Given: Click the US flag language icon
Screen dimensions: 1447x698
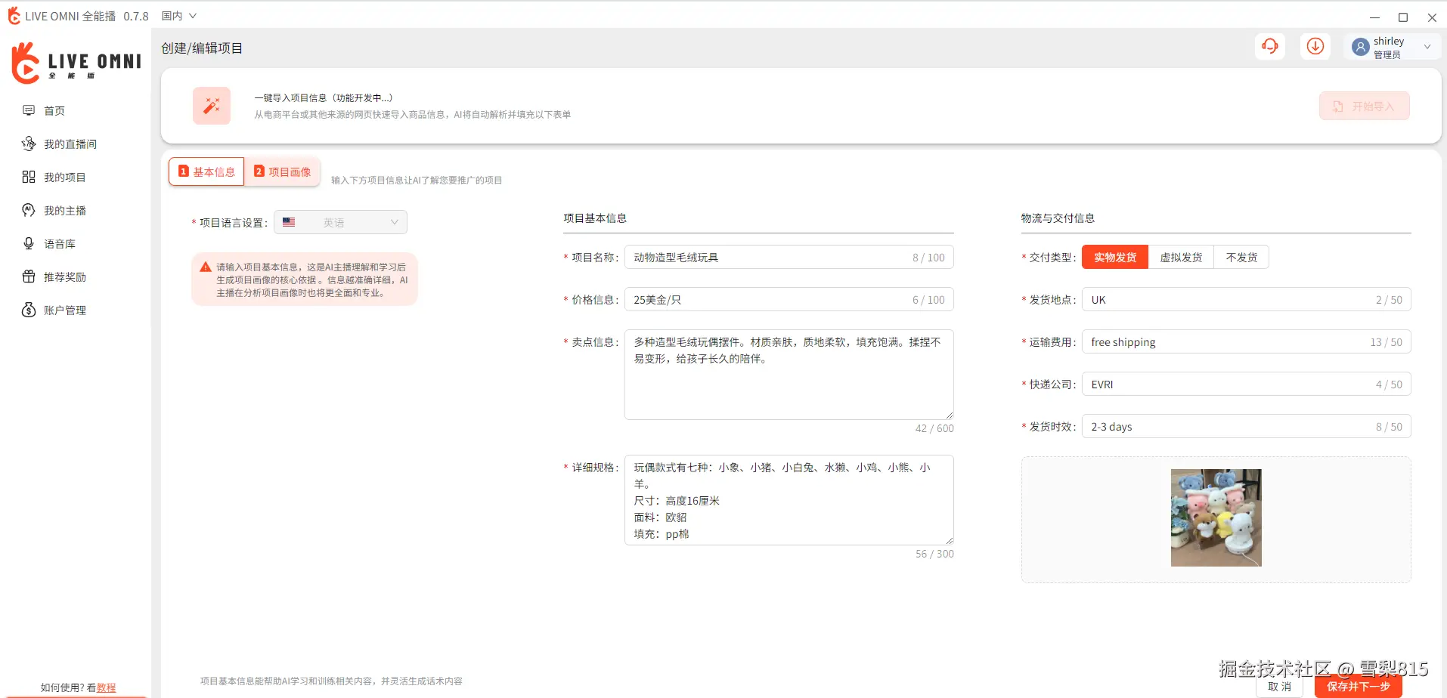Looking at the screenshot, I should click(x=289, y=222).
